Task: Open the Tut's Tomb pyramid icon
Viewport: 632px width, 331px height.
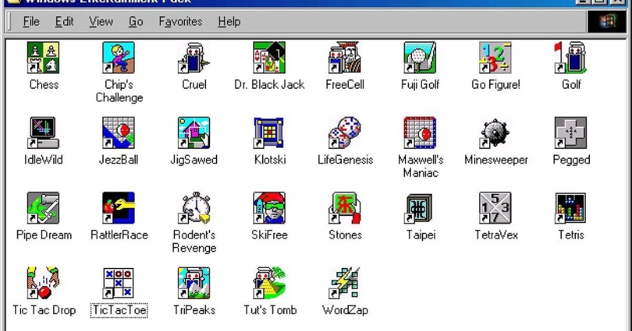Action: pyautogui.click(x=270, y=283)
